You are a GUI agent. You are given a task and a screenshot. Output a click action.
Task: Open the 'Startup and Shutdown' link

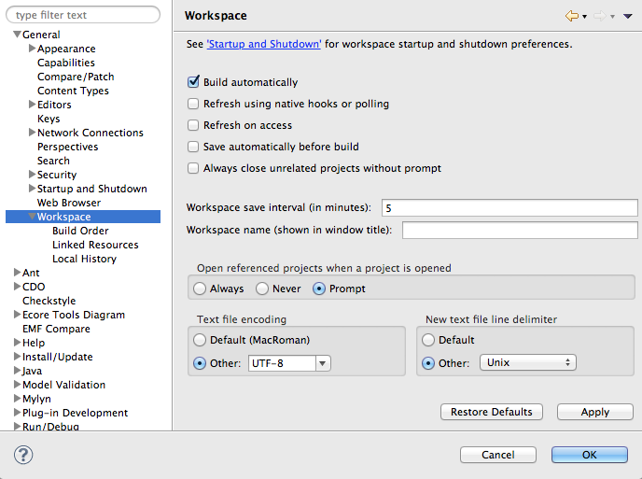coord(263,44)
